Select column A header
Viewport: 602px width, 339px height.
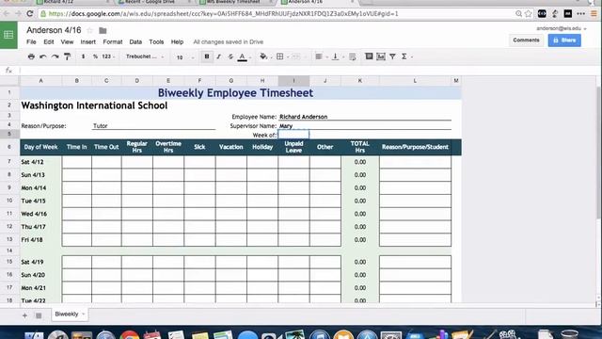pos(40,81)
